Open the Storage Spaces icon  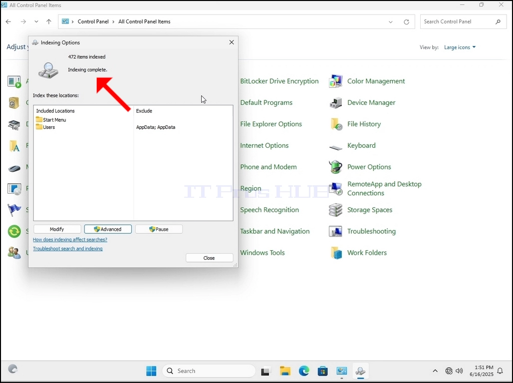tap(336, 210)
